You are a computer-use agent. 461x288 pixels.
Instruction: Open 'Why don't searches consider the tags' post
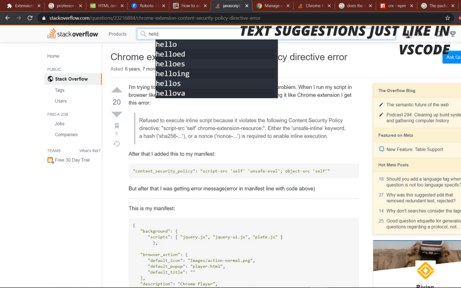click(x=424, y=211)
